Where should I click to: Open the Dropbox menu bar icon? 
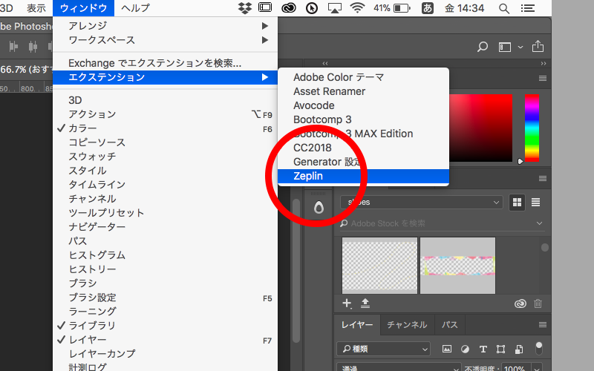[x=245, y=8]
